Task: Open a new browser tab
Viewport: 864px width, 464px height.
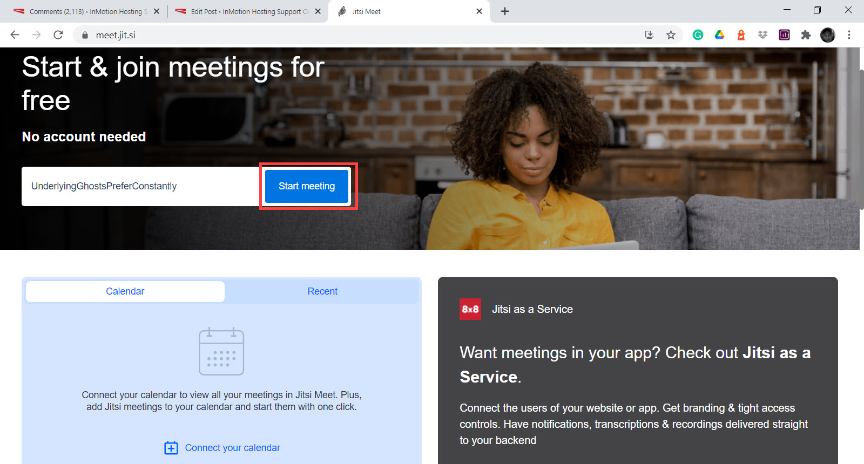Action: (x=505, y=11)
